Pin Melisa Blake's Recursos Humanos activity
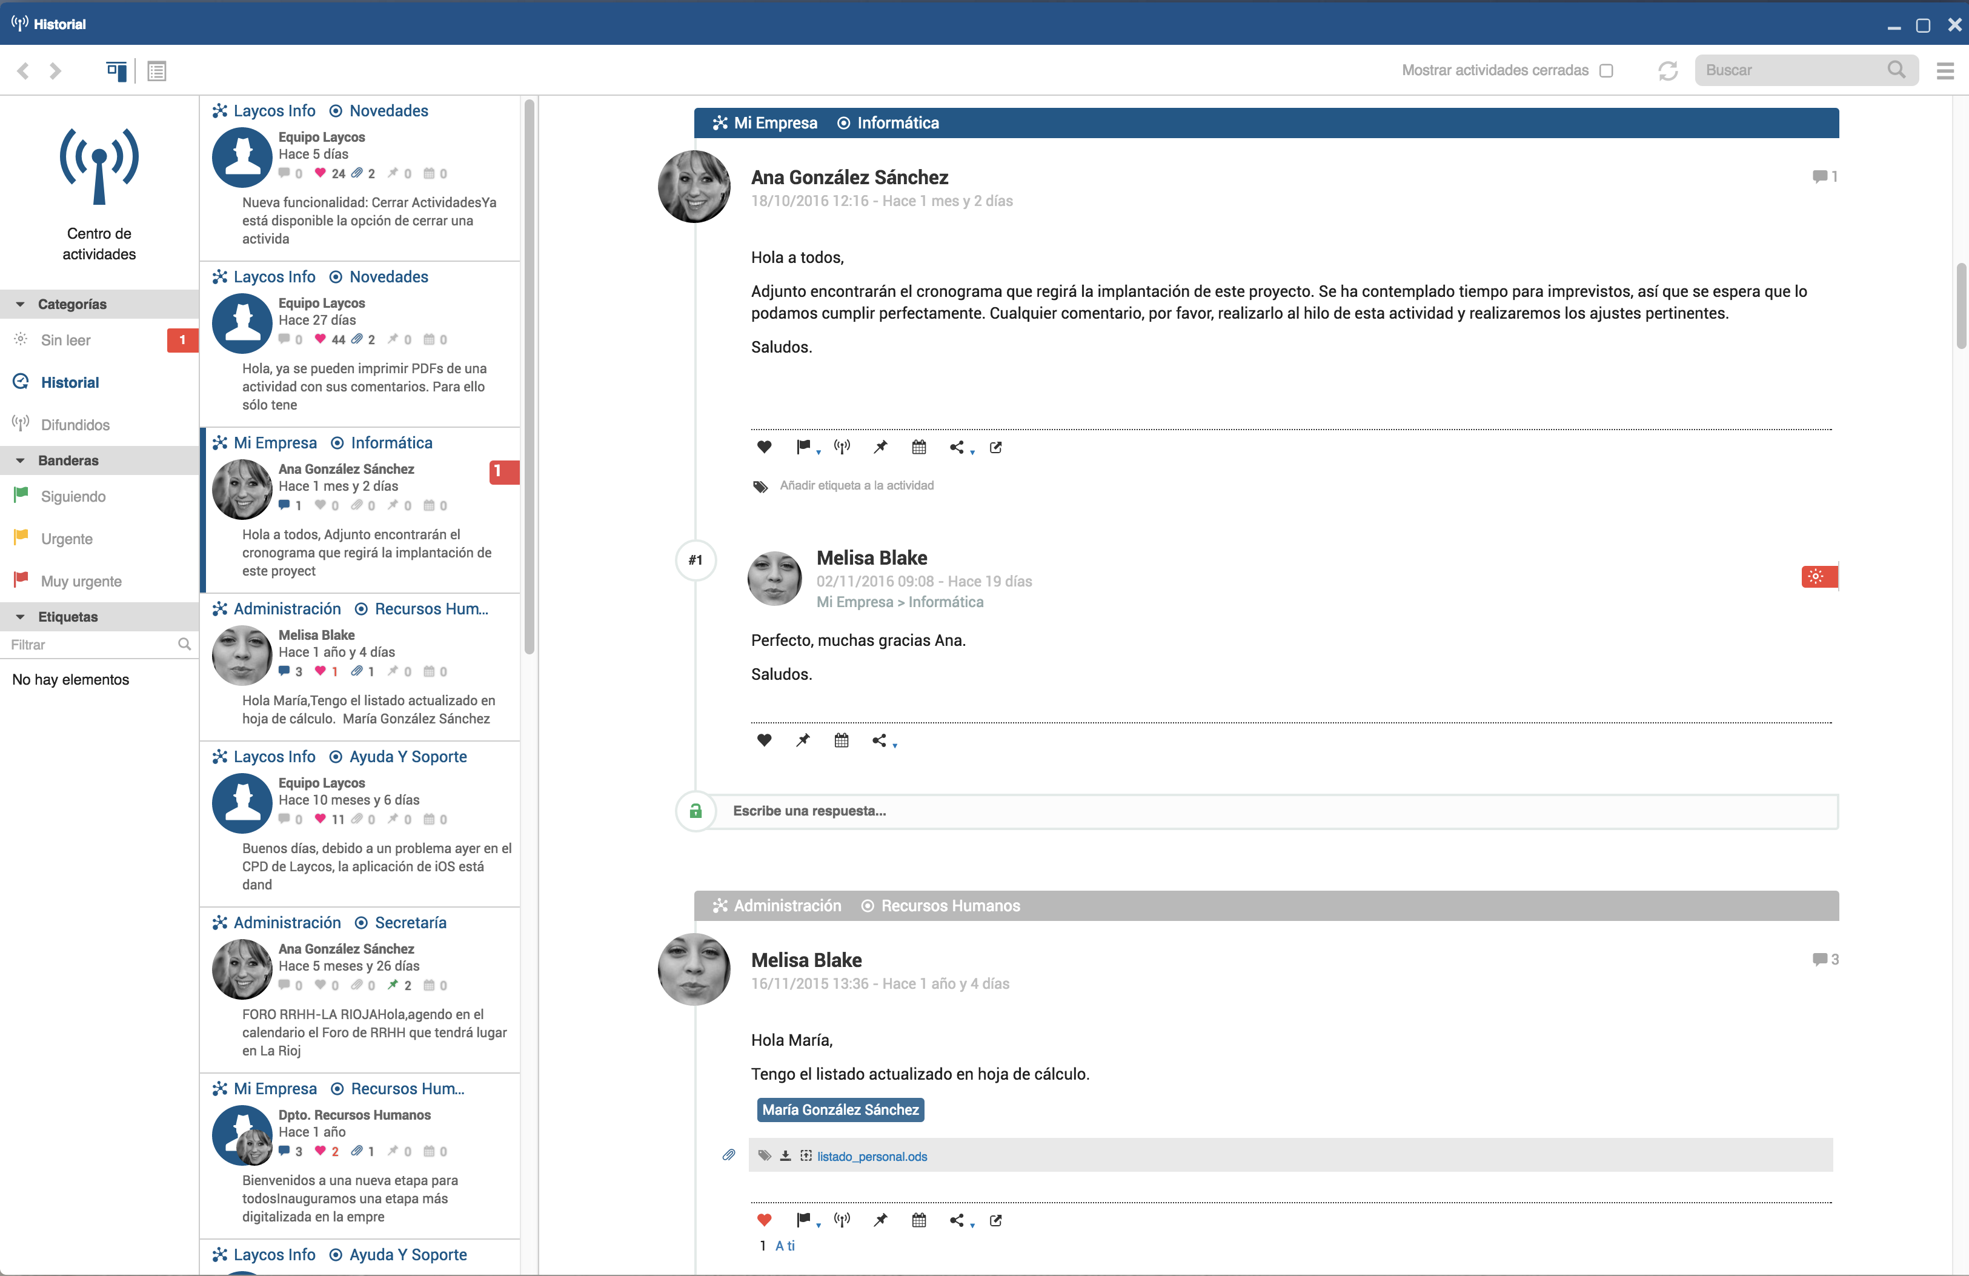 880,1220
